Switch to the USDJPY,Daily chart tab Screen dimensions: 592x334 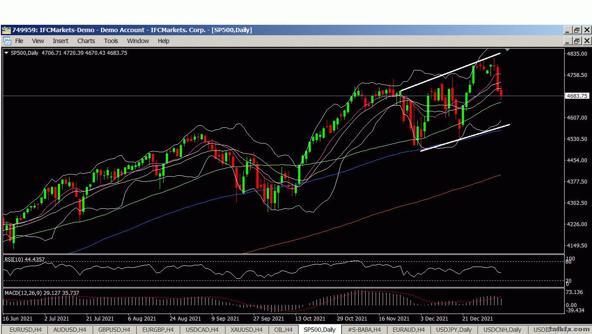[454, 330]
